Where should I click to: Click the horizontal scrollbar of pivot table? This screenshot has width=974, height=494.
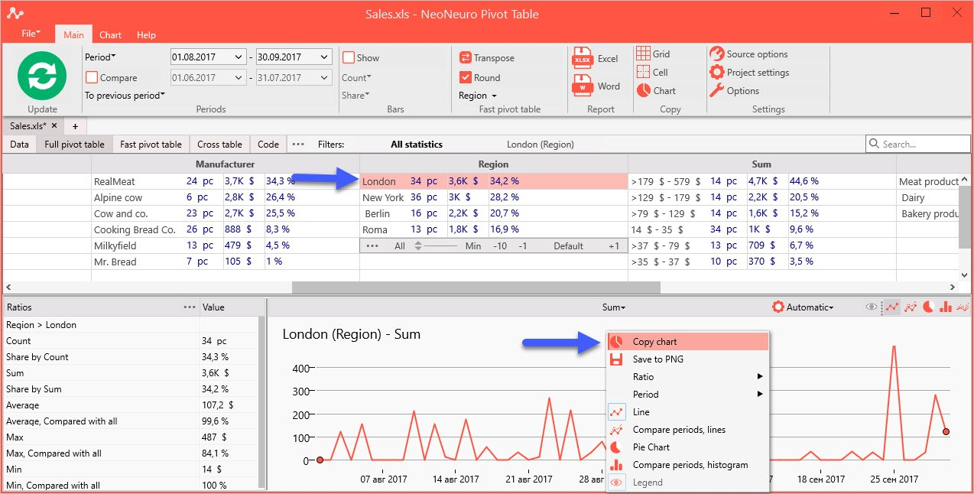pyautogui.click(x=476, y=288)
